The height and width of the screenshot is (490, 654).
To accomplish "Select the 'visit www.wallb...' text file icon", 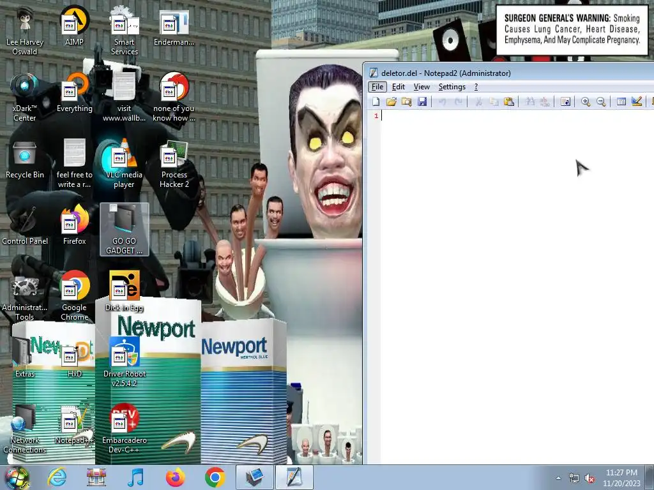I will (125, 97).
